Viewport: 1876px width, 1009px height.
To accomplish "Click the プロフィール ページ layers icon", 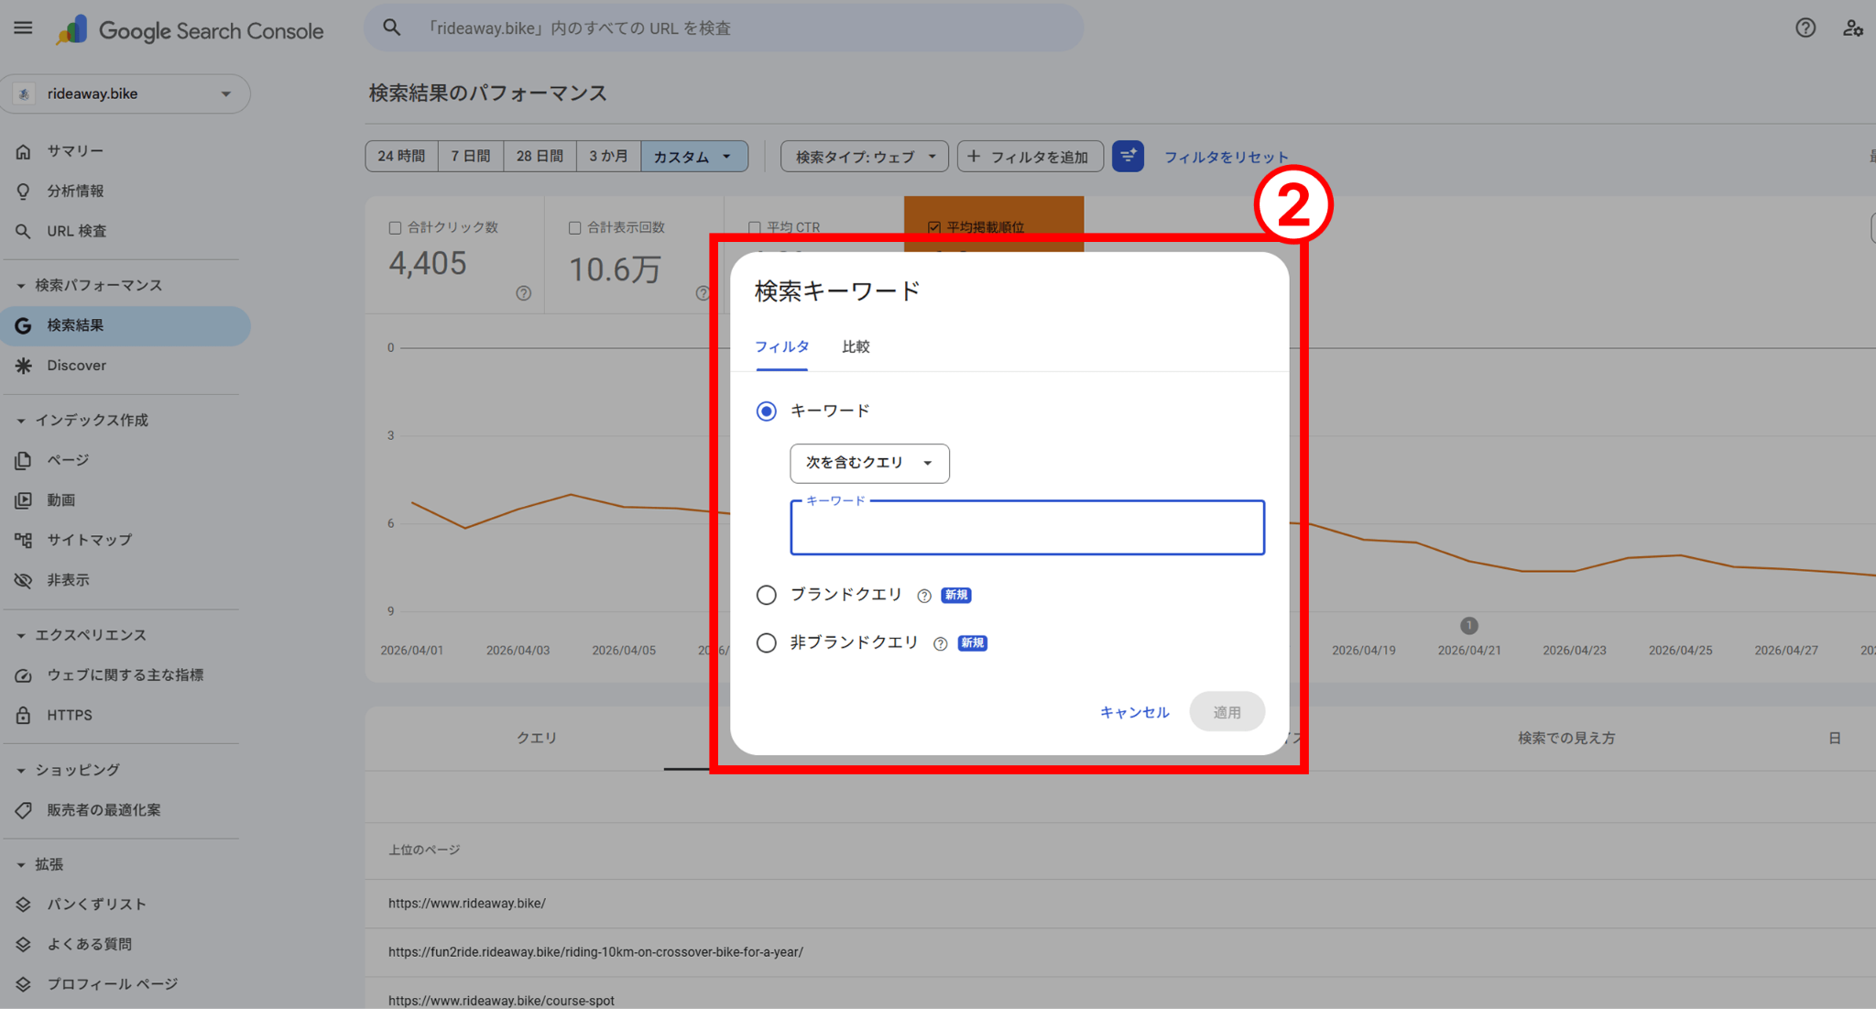I will (x=23, y=984).
